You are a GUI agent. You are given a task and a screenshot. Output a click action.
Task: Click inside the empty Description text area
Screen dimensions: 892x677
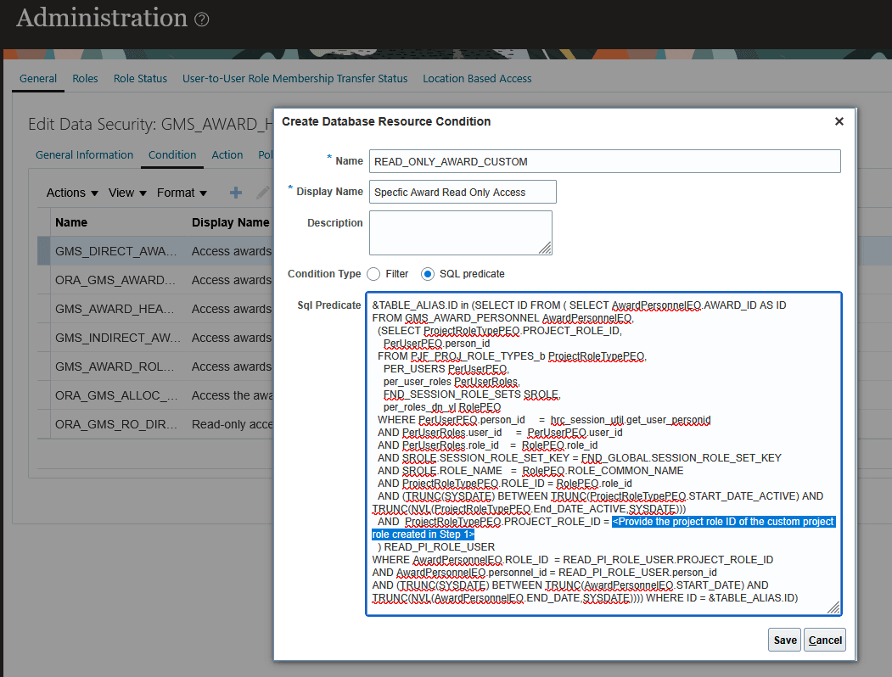463,232
